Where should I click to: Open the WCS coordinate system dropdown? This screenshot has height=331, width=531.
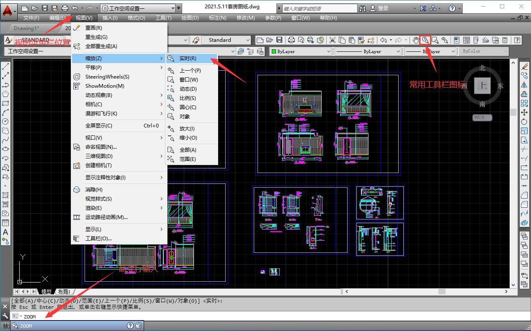pyautogui.click(x=482, y=117)
